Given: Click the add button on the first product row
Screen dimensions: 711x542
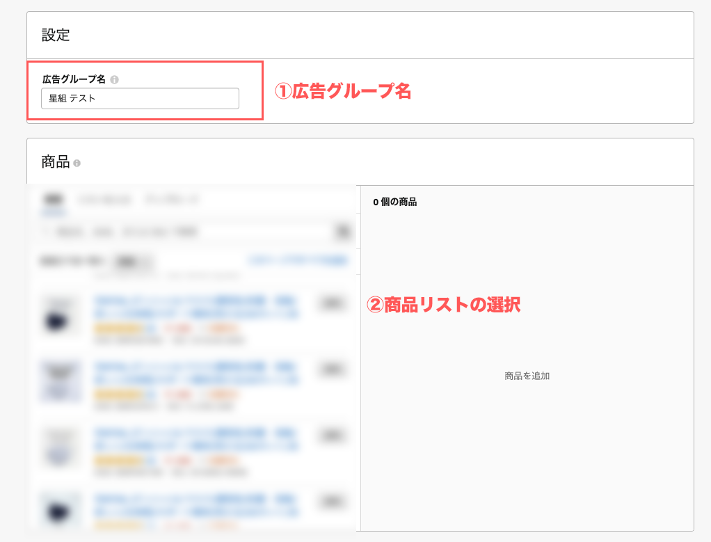Looking at the screenshot, I should click(x=332, y=303).
